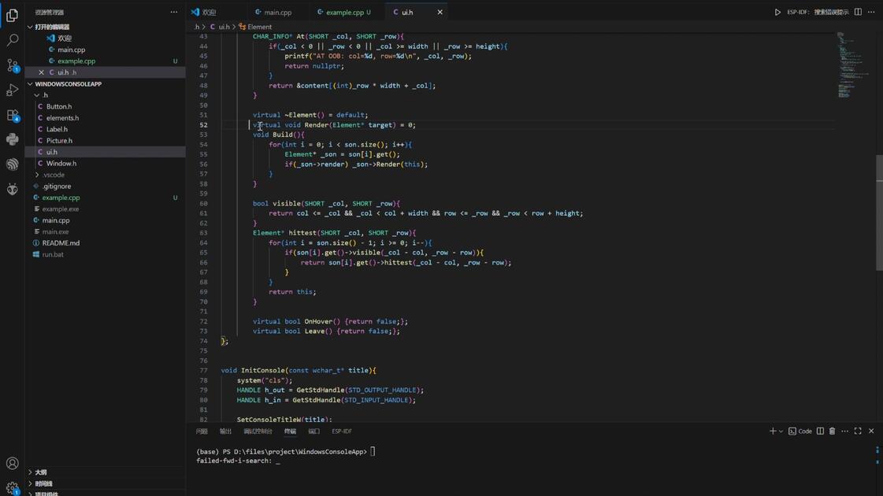Open the Explorer view in the activity bar
Screen dimensions: 883x496
(12, 15)
